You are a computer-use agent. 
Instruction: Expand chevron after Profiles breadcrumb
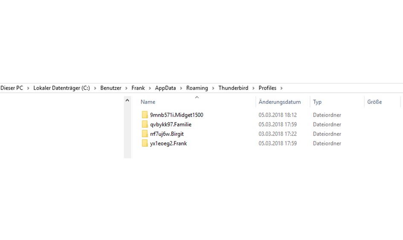coord(281,88)
